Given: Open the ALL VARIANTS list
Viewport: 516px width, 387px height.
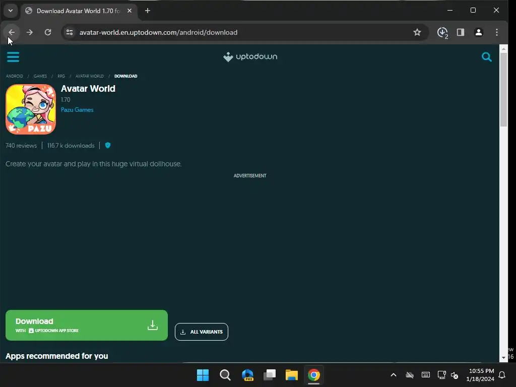Looking at the screenshot, I should [202, 332].
